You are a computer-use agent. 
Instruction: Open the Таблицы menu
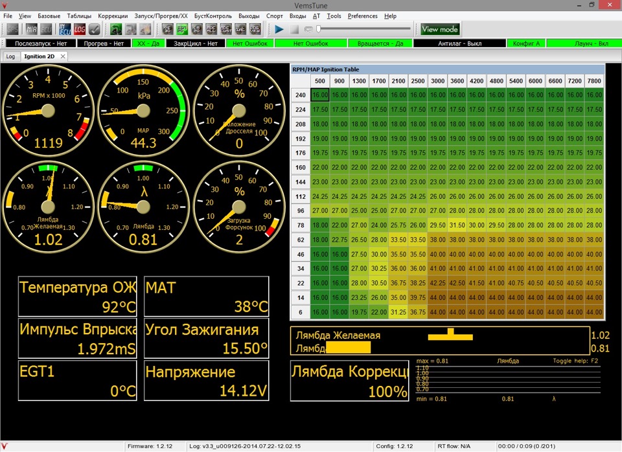click(x=79, y=16)
